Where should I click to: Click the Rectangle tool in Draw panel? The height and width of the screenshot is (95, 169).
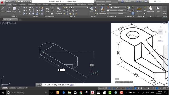(24, 8)
